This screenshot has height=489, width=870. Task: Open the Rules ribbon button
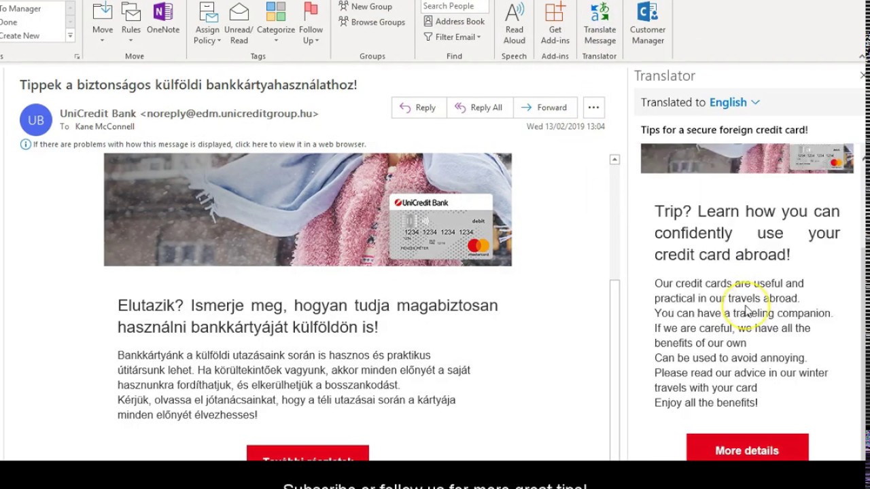(x=131, y=24)
